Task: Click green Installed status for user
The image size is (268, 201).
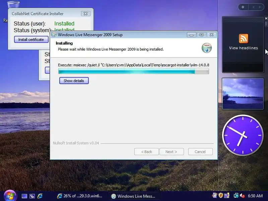Action: point(64,23)
